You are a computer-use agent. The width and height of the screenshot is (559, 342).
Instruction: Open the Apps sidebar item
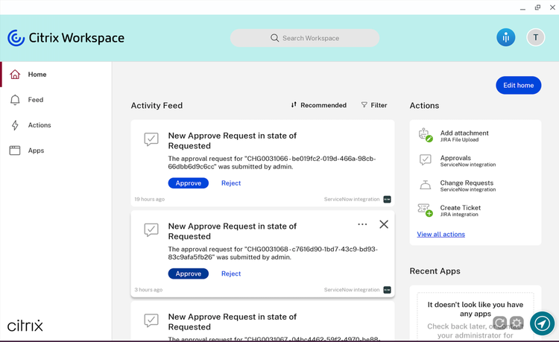(56, 151)
